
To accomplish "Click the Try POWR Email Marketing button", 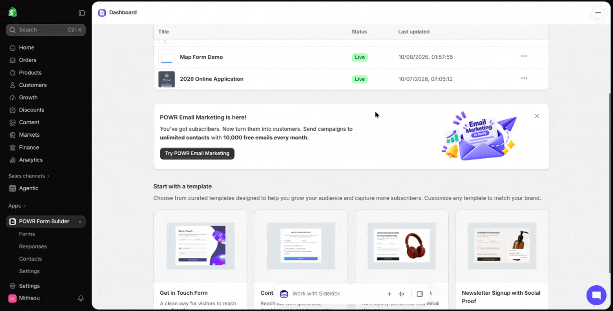I will click(x=197, y=153).
